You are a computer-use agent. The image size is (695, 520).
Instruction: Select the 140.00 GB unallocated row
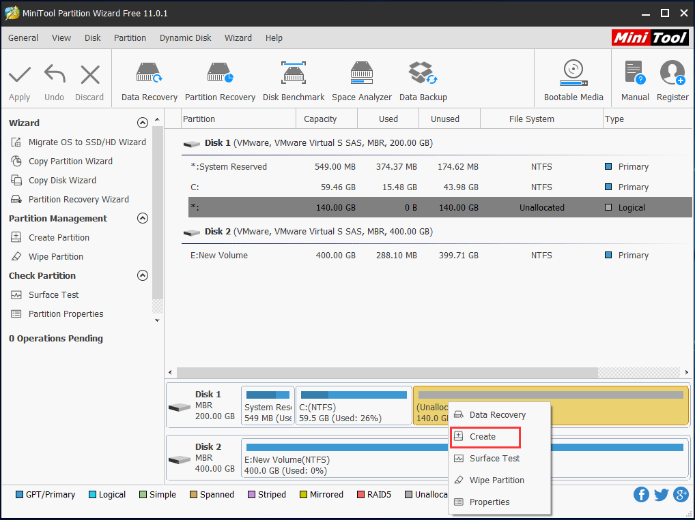(440, 207)
